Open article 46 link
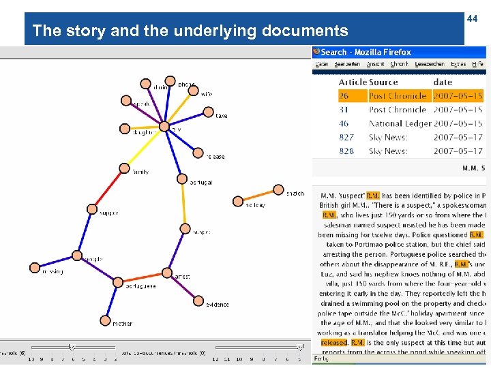 [x=344, y=123]
